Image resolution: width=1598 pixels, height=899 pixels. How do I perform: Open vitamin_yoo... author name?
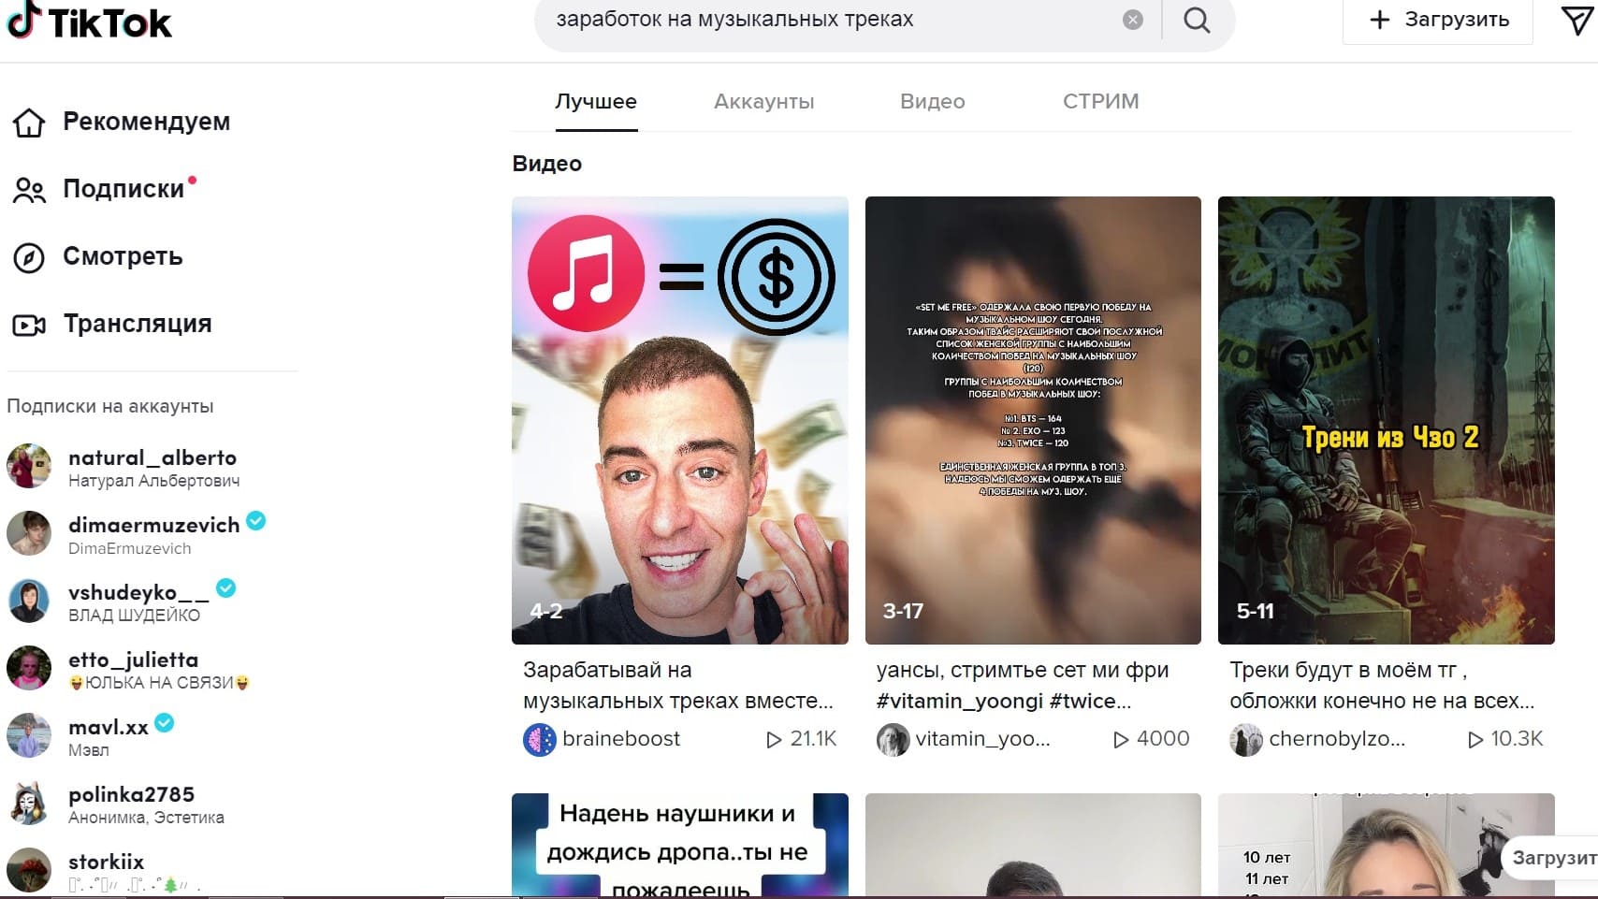pos(983,739)
